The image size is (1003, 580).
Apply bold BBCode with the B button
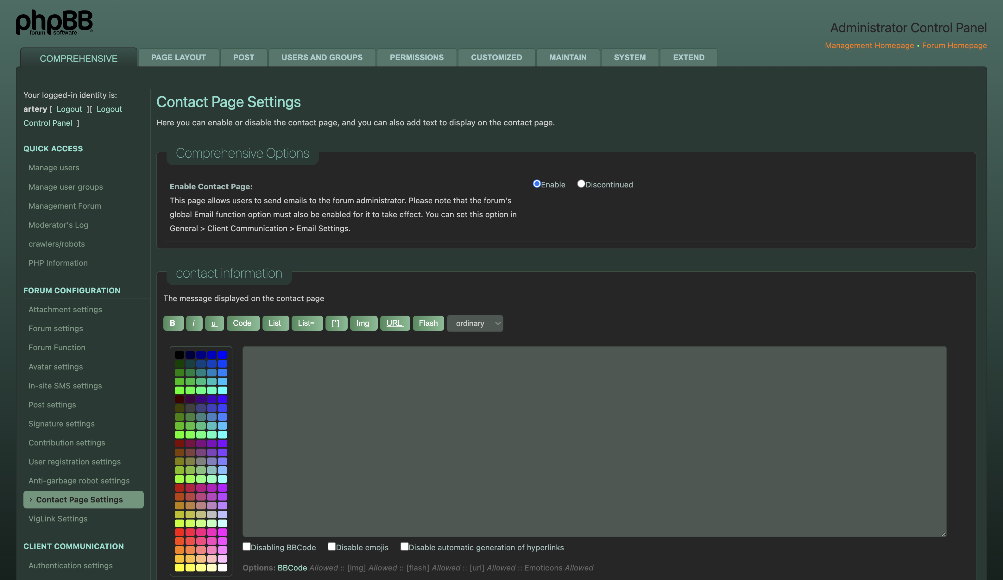[x=173, y=323]
